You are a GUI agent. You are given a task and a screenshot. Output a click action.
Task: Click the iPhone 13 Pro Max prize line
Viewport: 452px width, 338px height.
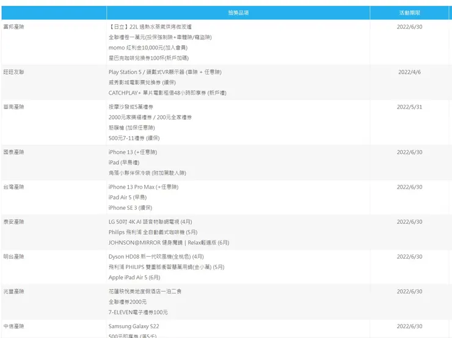tap(144, 187)
